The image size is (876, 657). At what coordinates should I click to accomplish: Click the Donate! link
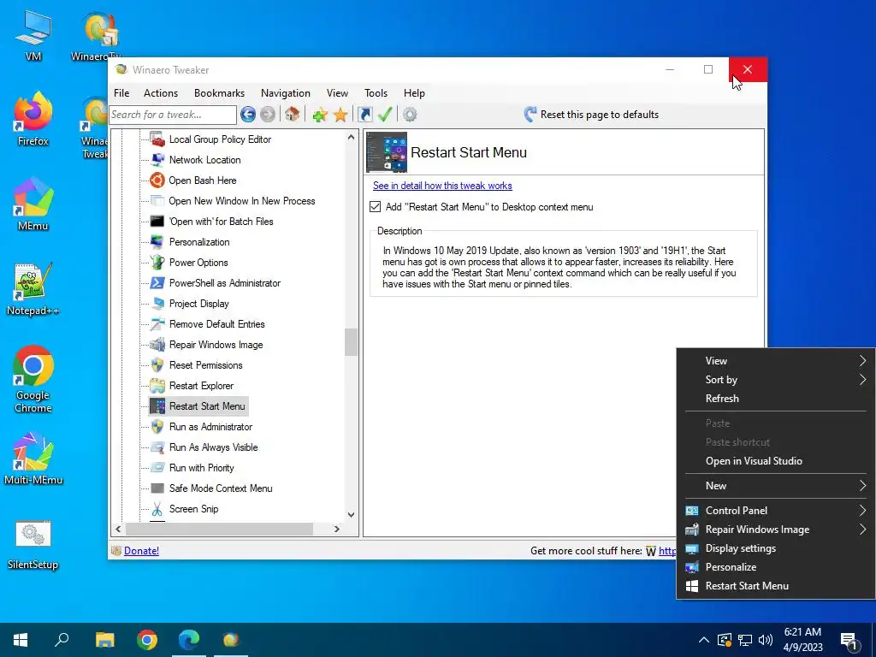[x=141, y=551]
